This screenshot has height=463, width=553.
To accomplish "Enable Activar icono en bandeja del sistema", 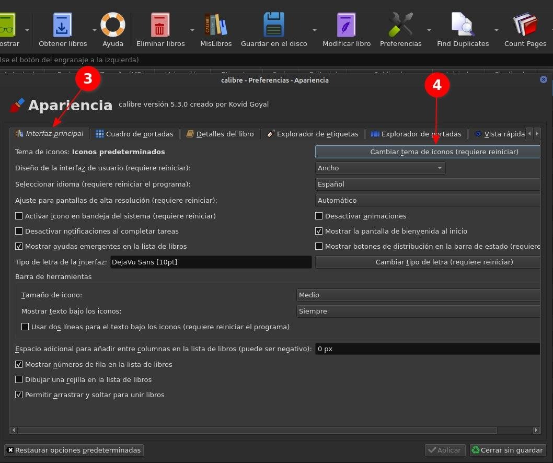I will click(19, 216).
